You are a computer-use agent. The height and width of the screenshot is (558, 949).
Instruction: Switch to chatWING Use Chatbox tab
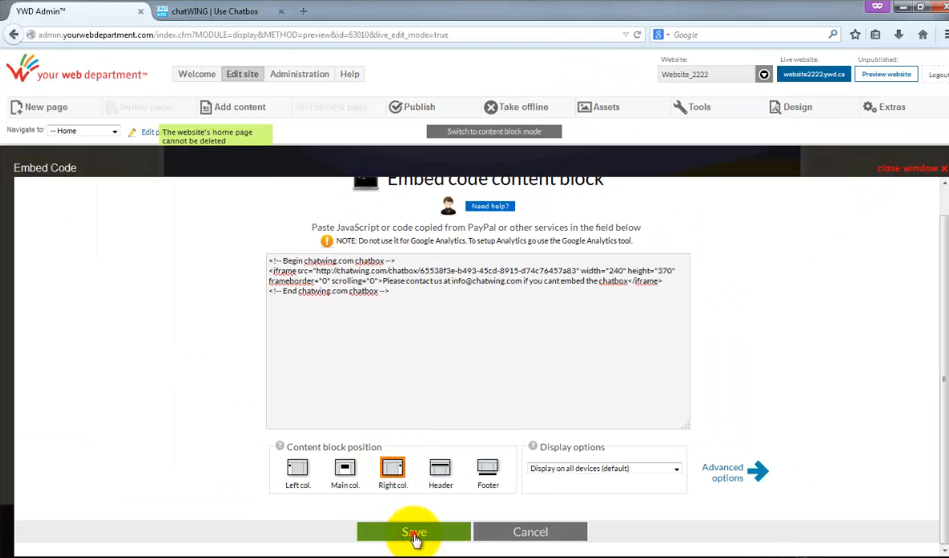click(220, 11)
